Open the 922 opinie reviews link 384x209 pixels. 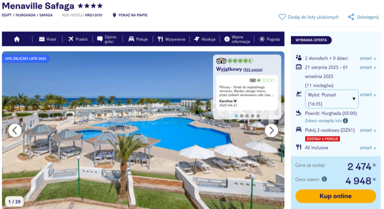[x=253, y=70]
